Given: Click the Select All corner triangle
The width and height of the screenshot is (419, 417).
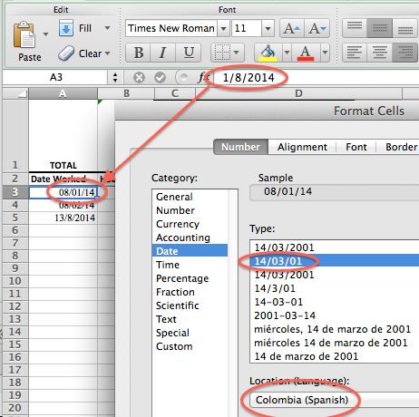Looking at the screenshot, I should coord(15,93).
